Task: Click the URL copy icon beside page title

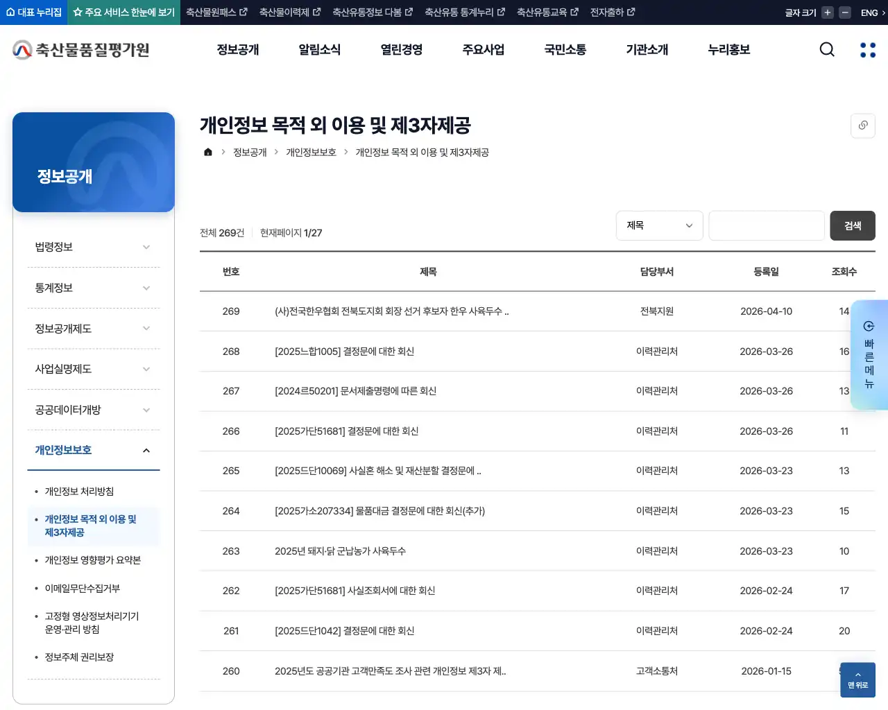Action: 862,125
